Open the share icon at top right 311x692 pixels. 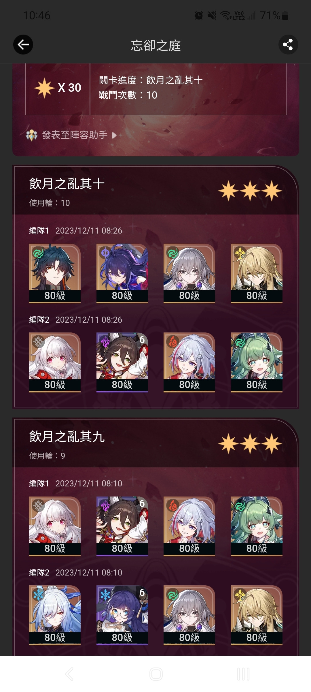(x=288, y=45)
